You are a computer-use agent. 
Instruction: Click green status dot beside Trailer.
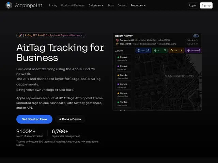click(x=118, y=102)
